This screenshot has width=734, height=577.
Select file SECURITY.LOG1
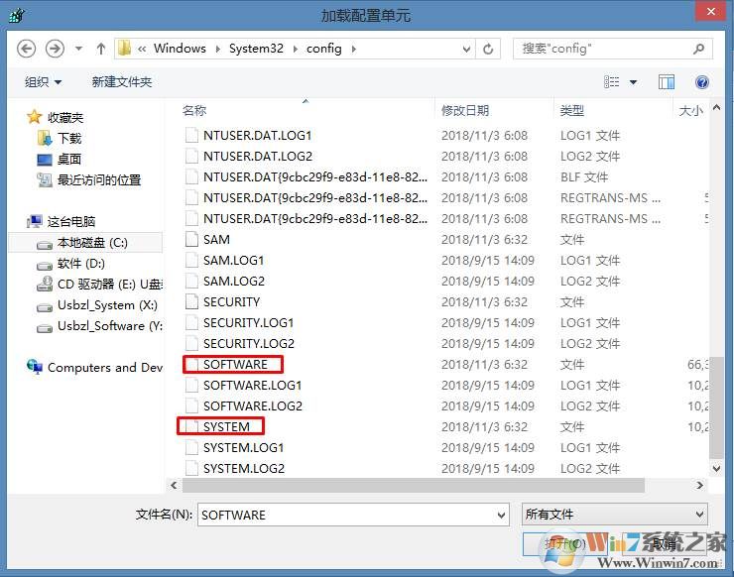coord(249,323)
